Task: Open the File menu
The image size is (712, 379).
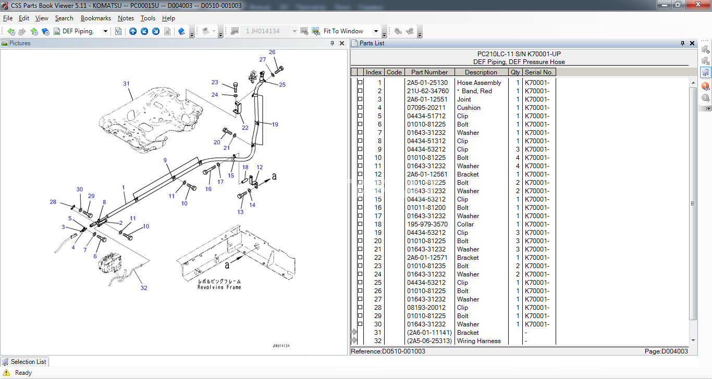Action: click(8, 18)
